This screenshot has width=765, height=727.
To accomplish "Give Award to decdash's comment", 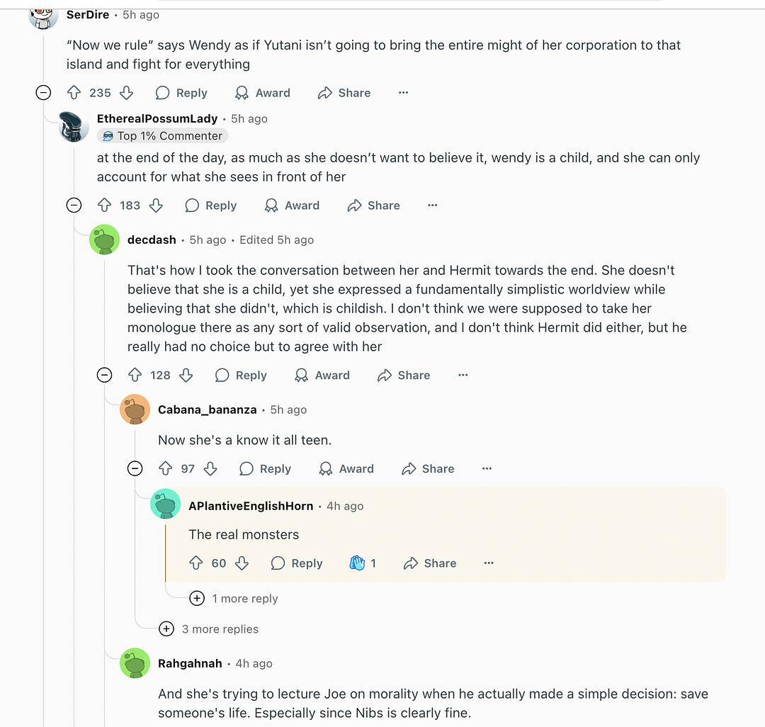I will (x=322, y=375).
